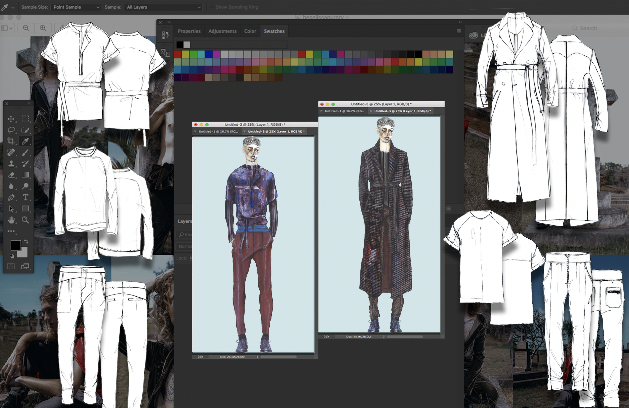Screen dimensions: 629x408
Task: Click the foreground color swatch
Action: pos(15,245)
